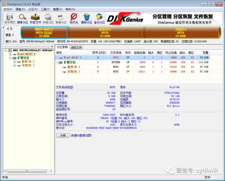This screenshot has height=181, width=225.
Task: Click the 卷序列号 value 3C69-84C5
Action: [x=109, y=115]
